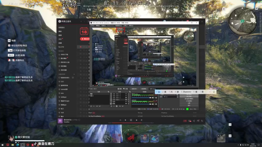Toggle visibility of 文本 (GDI+) 4 source

[x=126, y=94]
